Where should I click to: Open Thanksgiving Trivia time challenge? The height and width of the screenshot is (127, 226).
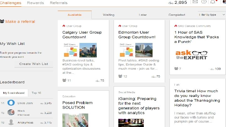(x=197, y=98)
